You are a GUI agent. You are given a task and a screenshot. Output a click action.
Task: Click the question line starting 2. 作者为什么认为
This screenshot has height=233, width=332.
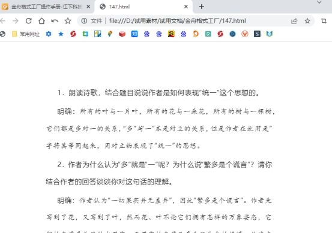click(x=164, y=164)
